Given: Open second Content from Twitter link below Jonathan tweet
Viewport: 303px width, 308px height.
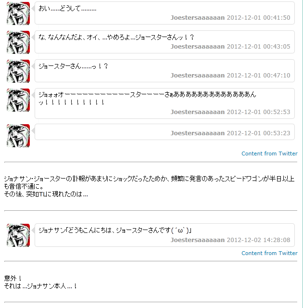Looking at the screenshot, I should (269, 253).
